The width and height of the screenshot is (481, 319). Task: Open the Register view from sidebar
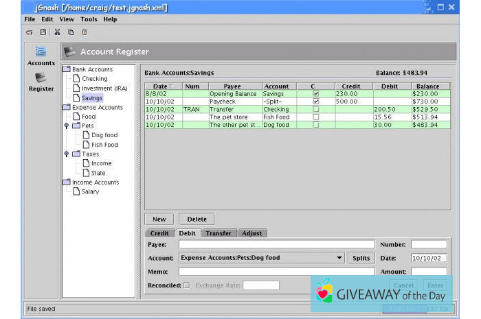point(41,82)
